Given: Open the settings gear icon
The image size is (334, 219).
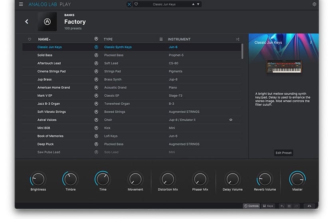Looking at the screenshot, I should click(314, 4).
